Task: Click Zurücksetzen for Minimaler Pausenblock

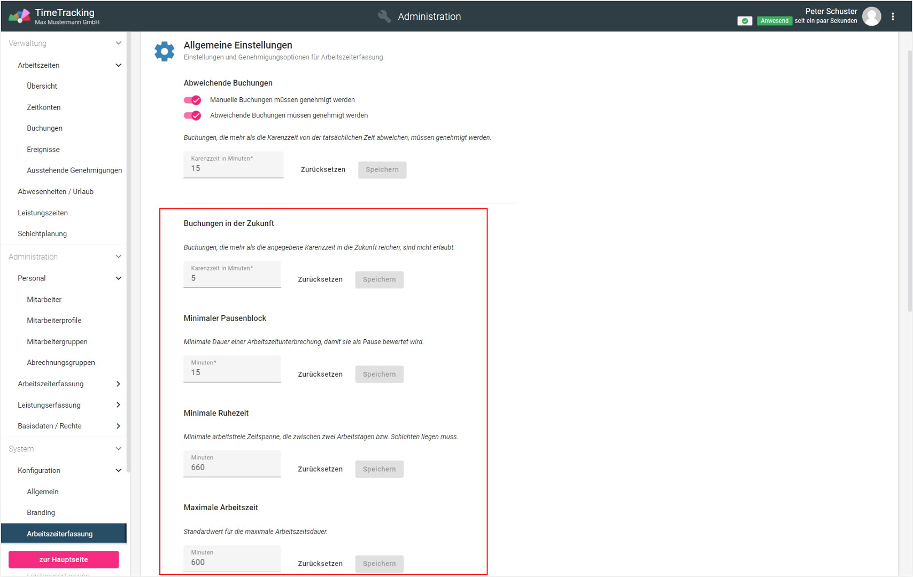Action: (320, 375)
